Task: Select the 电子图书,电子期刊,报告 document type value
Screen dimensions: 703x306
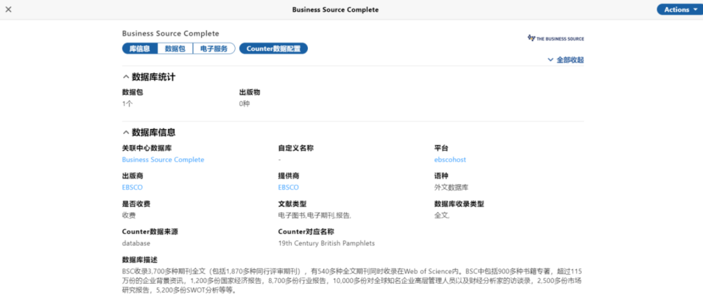Action: 315,216
